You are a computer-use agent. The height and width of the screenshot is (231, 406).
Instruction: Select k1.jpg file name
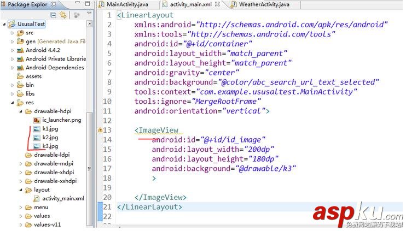pyautogui.click(x=50, y=129)
